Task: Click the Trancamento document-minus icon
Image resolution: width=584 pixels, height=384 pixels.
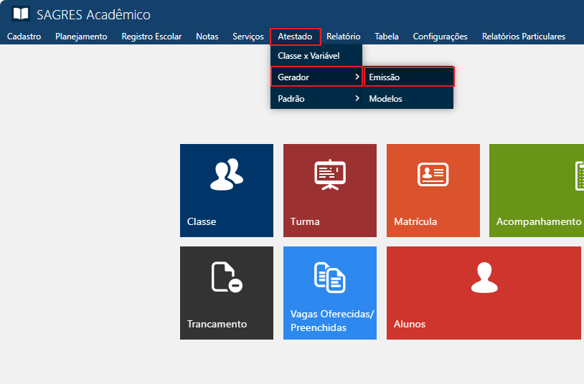Action: point(226,277)
